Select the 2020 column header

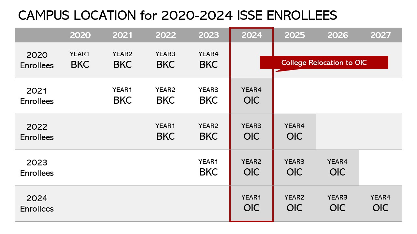pos(80,35)
